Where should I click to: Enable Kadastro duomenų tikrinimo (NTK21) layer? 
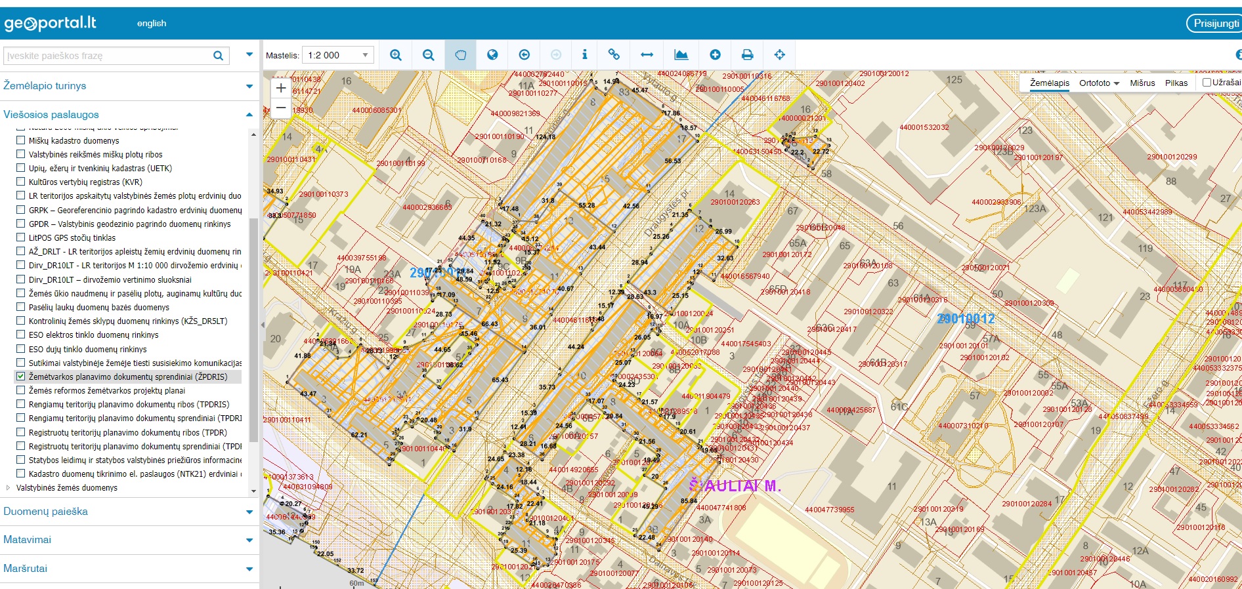pos(21,474)
